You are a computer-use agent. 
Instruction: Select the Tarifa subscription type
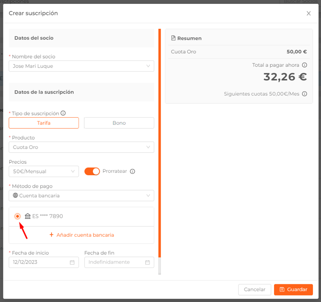tap(44, 123)
